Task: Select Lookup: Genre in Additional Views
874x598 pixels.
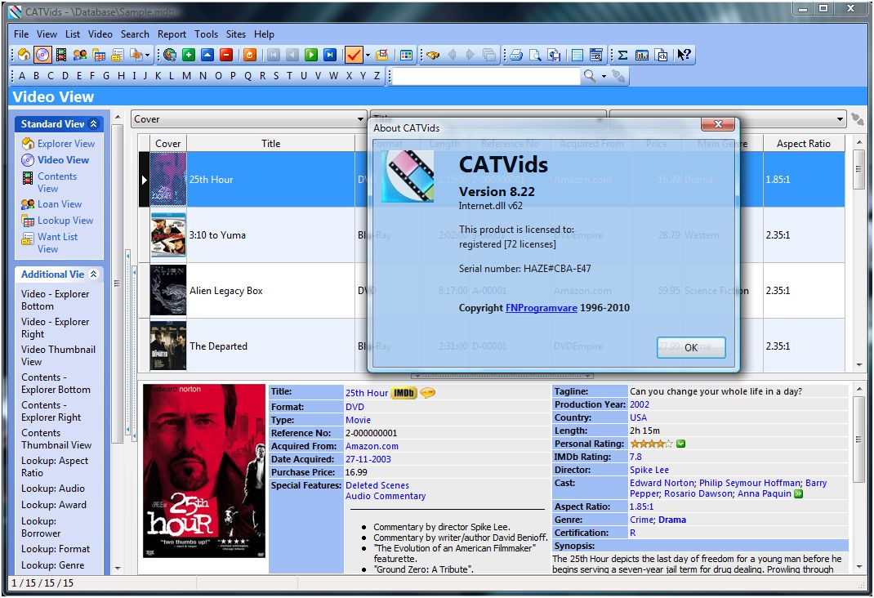Action: pos(53,565)
